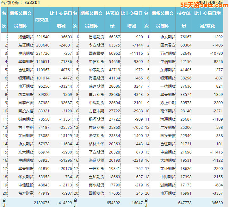Click the 持卖单量 column header
The width and height of the screenshot is (229, 207).
(x=184, y=20)
